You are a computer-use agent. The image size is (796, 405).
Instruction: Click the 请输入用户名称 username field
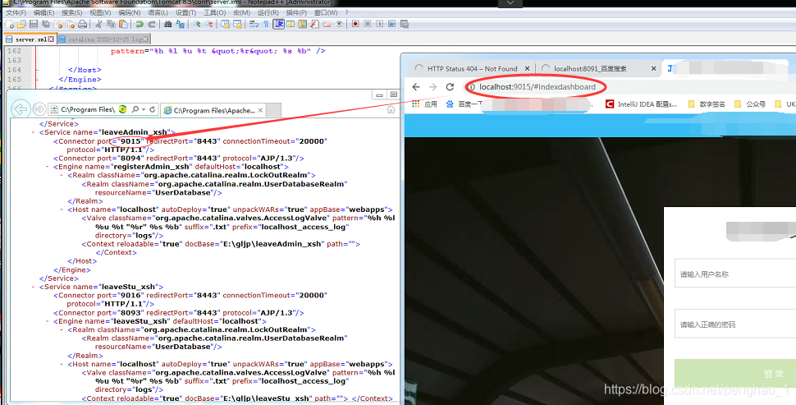point(735,274)
